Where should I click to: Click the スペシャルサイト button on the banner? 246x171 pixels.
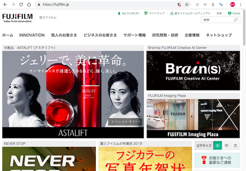click(125, 122)
